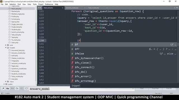
Task: Open Questions_model.php in sidebar
Action: click(19, 69)
